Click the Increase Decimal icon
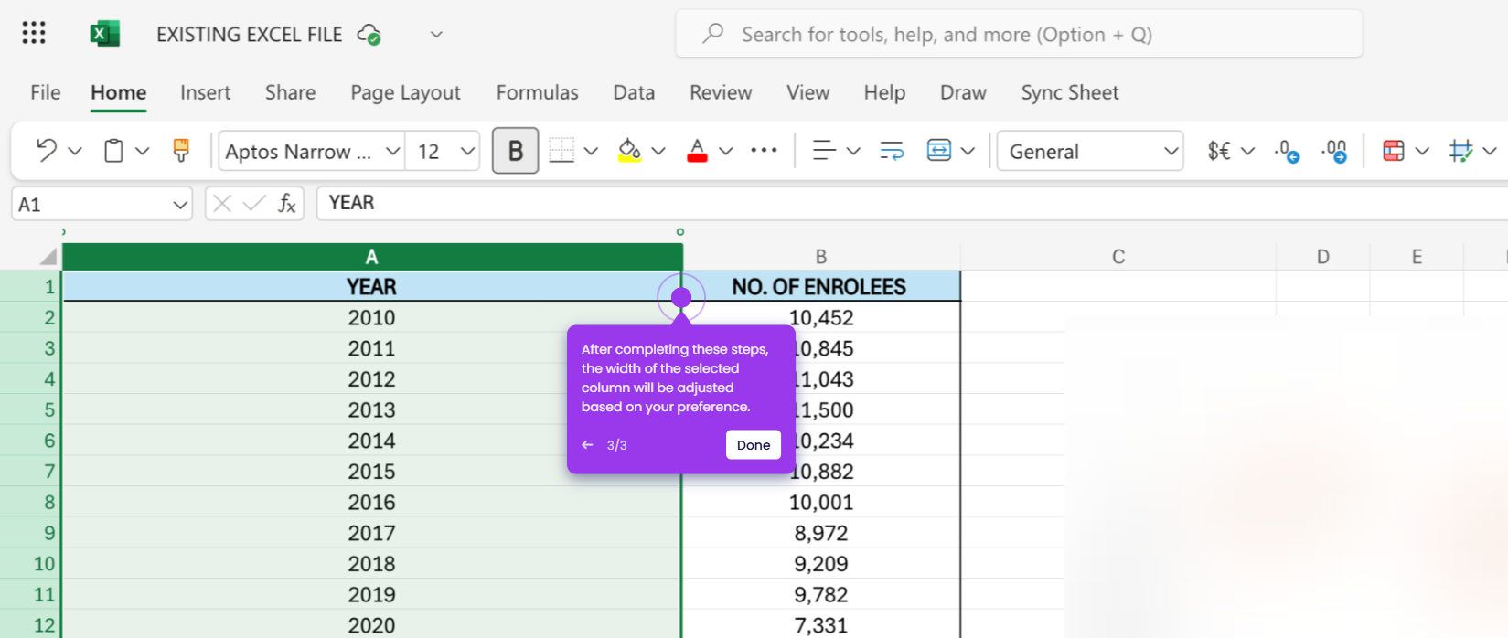Image resolution: width=1508 pixels, height=638 pixels. (x=1334, y=151)
